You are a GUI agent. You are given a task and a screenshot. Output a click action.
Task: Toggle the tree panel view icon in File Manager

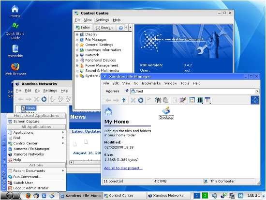click(x=192, y=100)
